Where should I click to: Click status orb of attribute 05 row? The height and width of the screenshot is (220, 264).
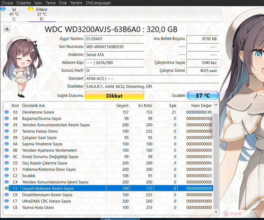(x=7, y=125)
